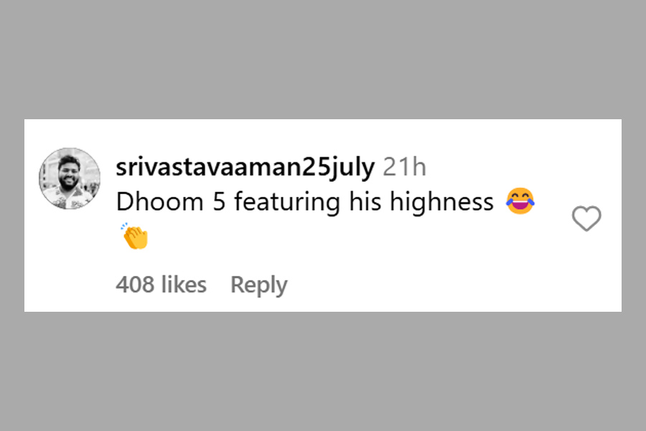View the 408 likes list
Screen dimensions: 646x431
[161, 284]
